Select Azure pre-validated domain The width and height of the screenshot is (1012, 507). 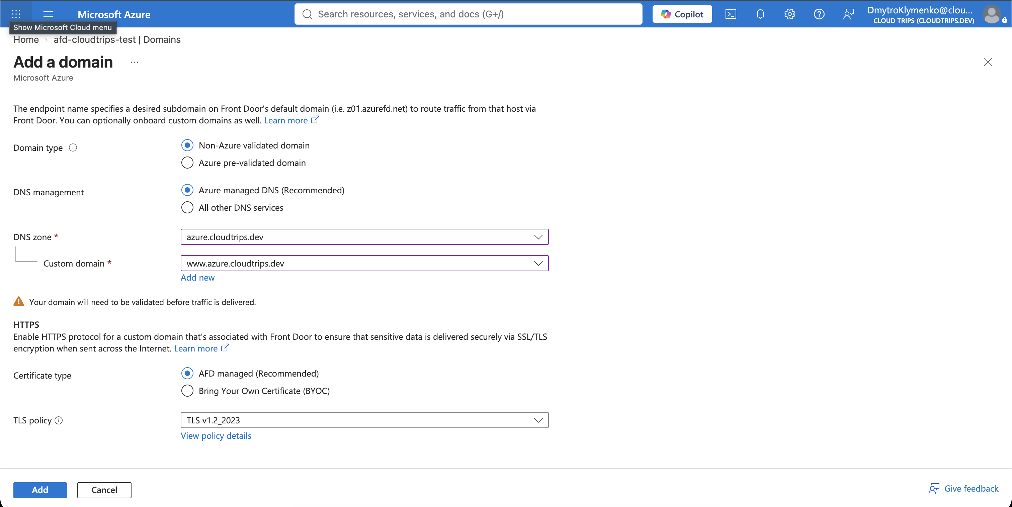(x=187, y=163)
